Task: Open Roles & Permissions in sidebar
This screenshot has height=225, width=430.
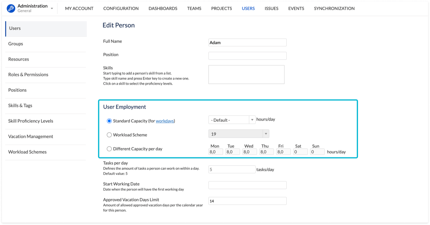Action: tap(28, 75)
